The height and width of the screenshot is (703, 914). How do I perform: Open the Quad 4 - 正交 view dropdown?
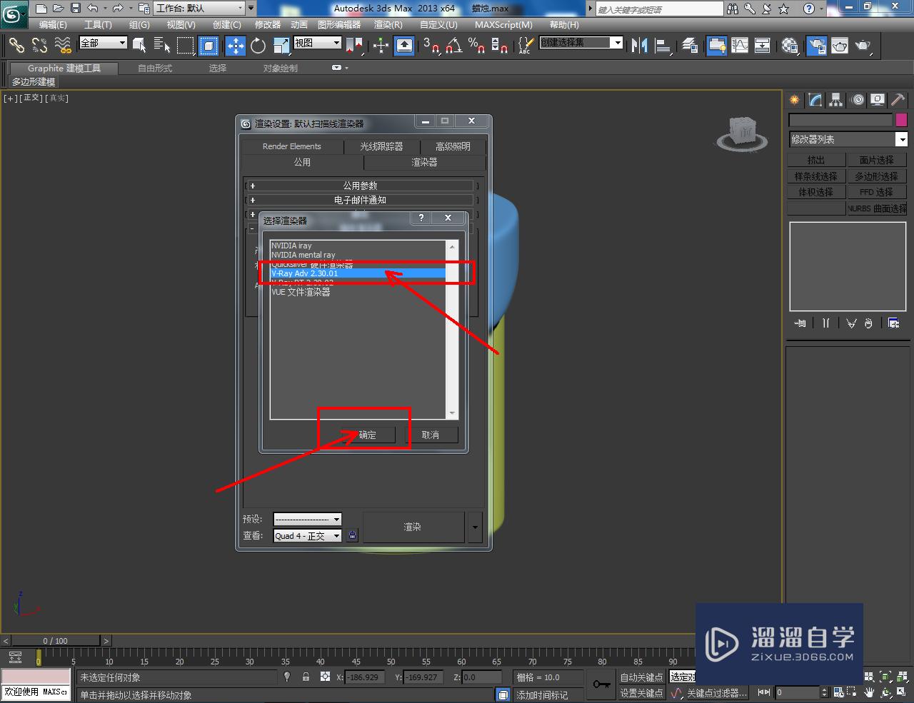(x=308, y=535)
